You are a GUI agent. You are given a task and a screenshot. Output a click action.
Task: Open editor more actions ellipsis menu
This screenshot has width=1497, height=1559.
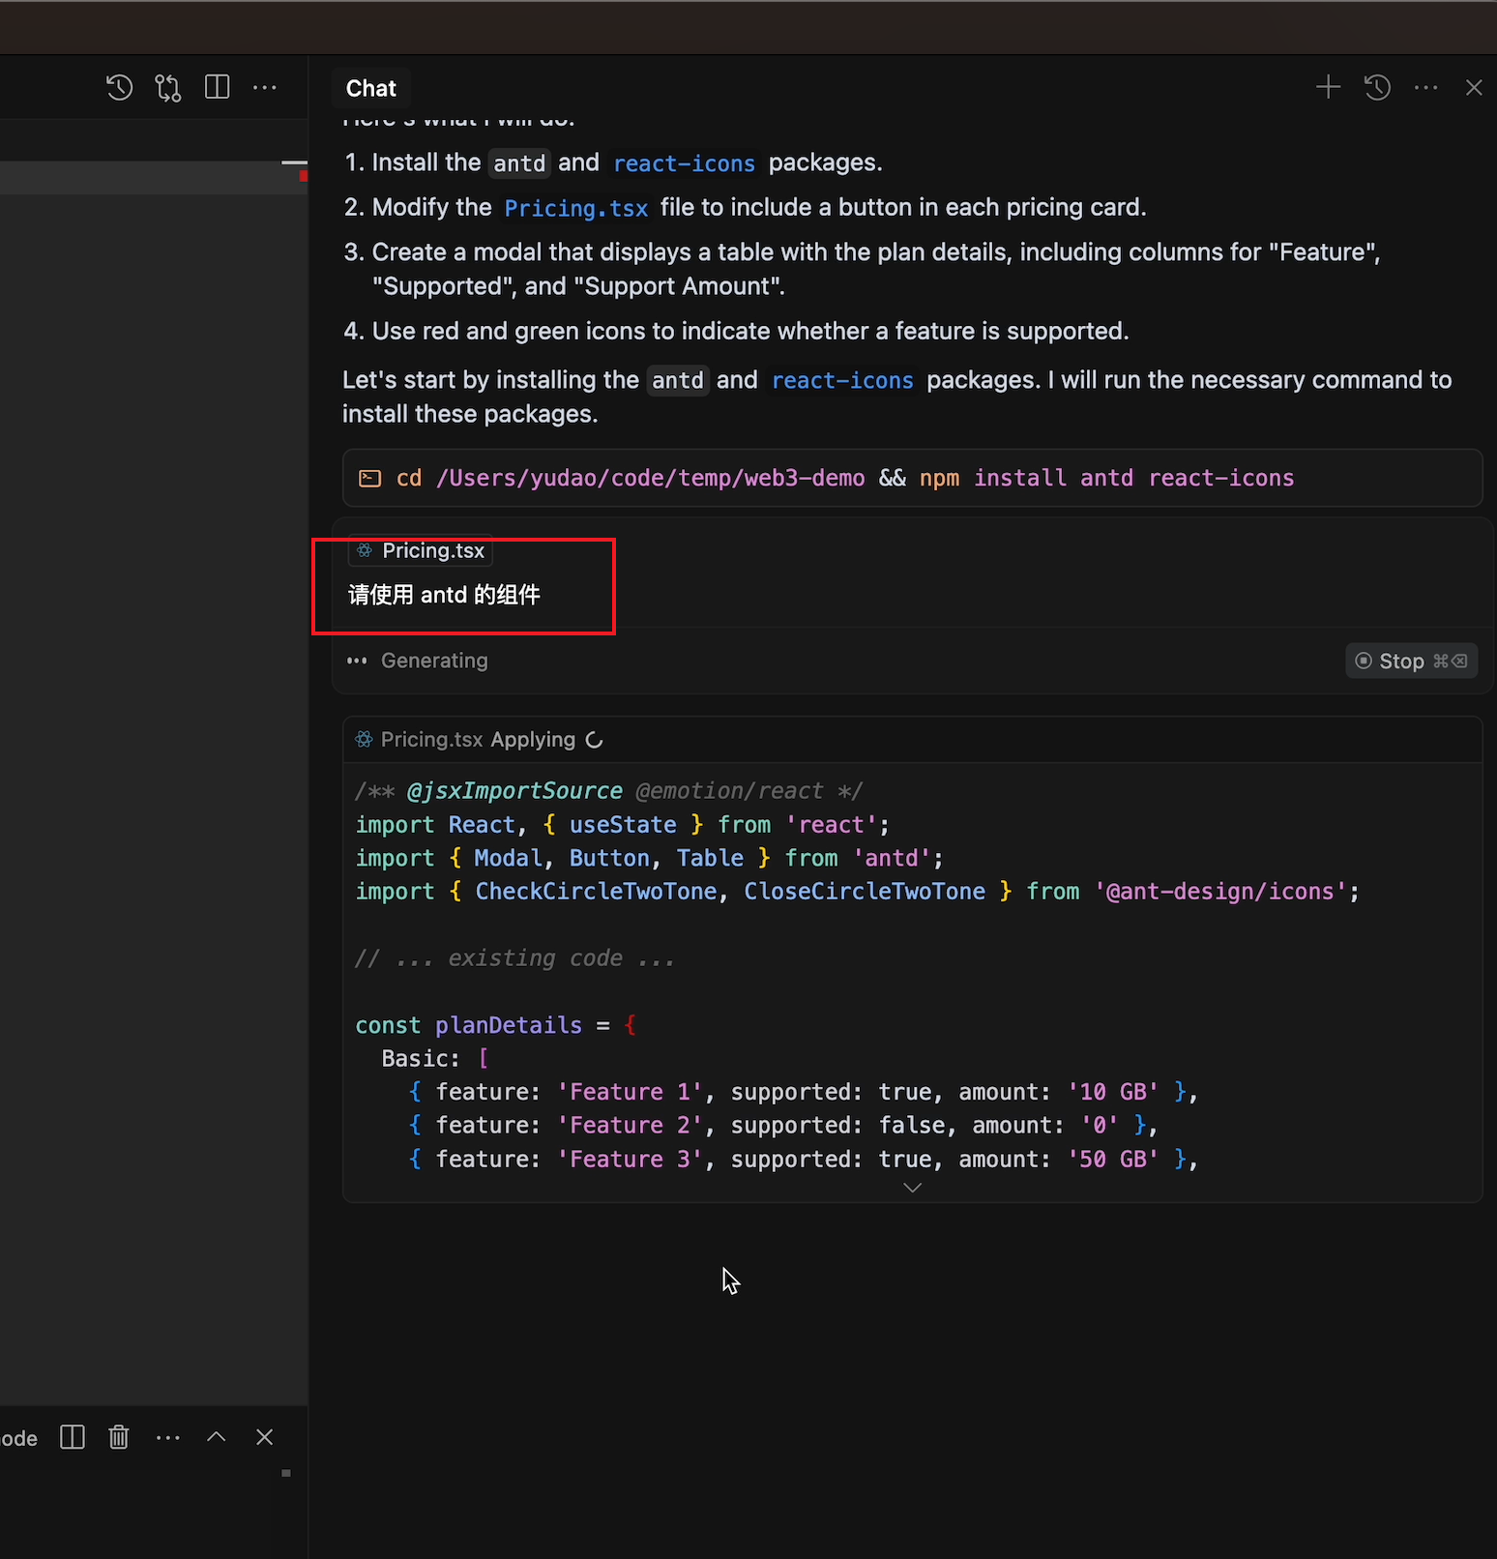[x=265, y=88]
